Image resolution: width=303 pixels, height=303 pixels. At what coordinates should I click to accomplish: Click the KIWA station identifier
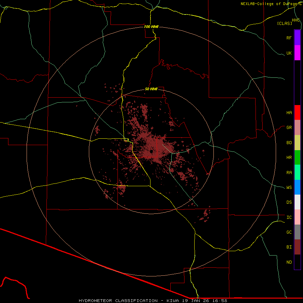point(173,301)
